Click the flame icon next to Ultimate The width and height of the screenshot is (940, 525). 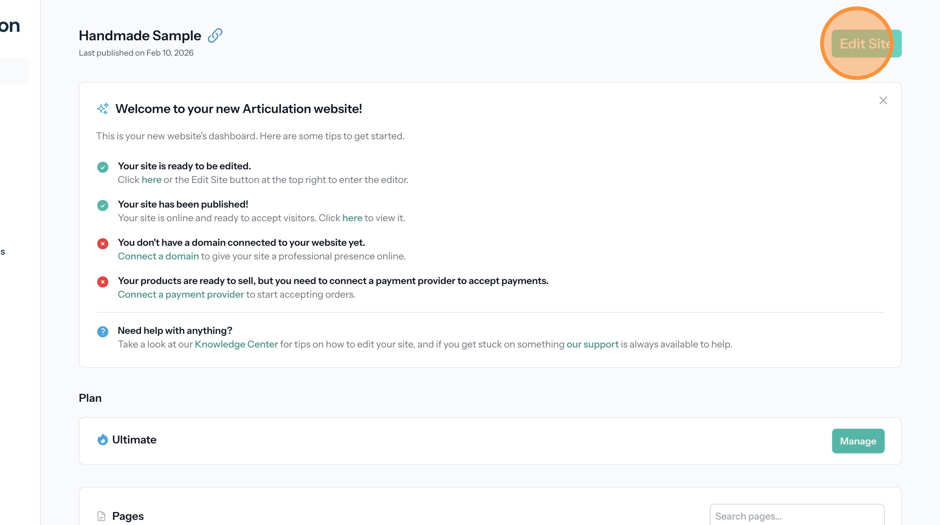(x=102, y=440)
